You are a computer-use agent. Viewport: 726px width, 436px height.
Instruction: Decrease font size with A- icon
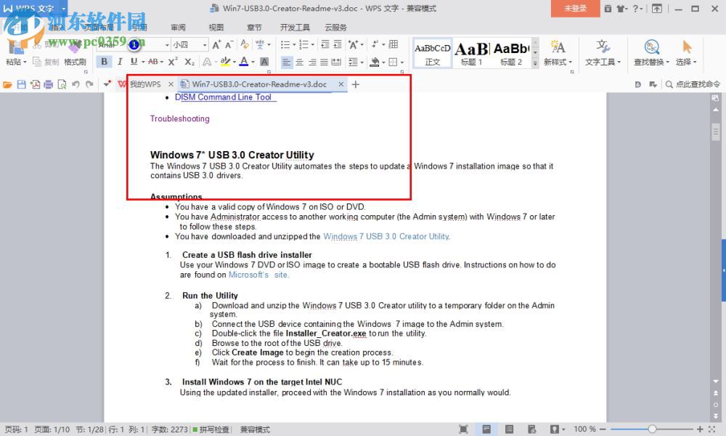[229, 45]
